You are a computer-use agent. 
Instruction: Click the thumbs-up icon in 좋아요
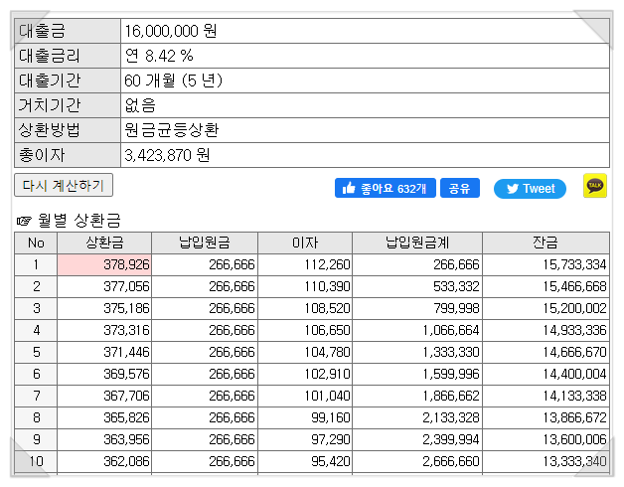pyautogui.click(x=349, y=188)
